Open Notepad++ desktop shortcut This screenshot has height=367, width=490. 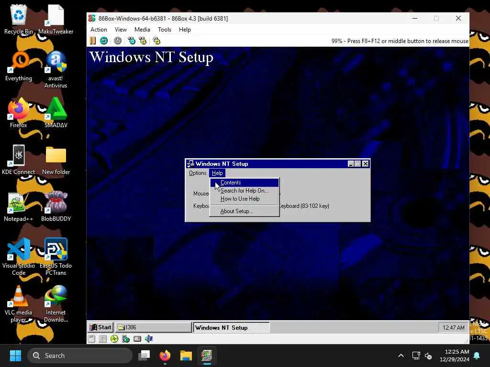(19, 206)
